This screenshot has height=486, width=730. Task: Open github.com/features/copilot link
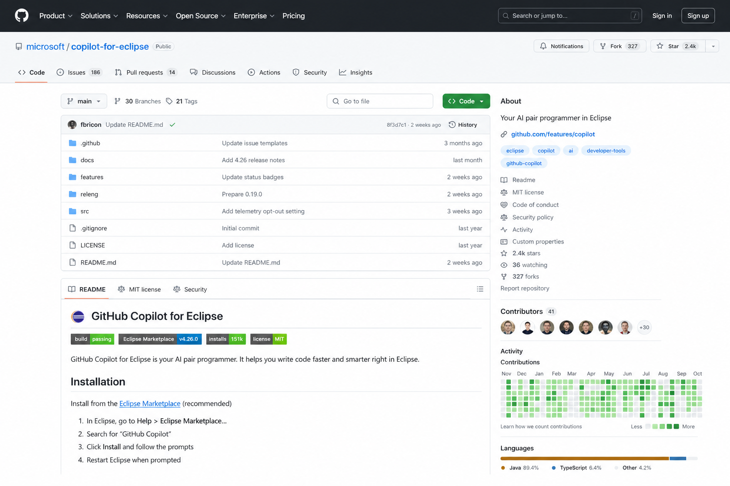tap(553, 134)
